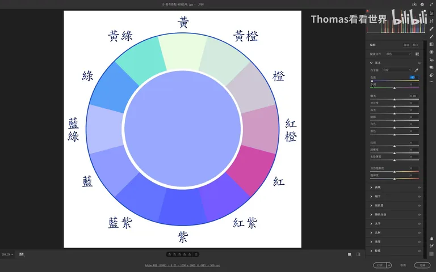Select the Healing brush tool icon
436x272 pixels.
pyautogui.click(x=431, y=28)
